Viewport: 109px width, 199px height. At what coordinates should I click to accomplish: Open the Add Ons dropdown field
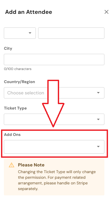54,147
